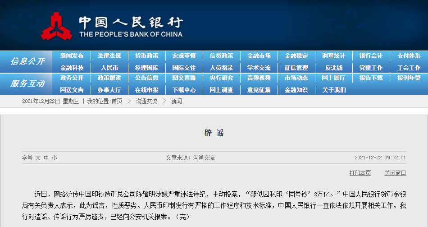Click the People's Bank of China logo
The height and width of the screenshot is (227, 428).
pyautogui.click(x=112, y=26)
